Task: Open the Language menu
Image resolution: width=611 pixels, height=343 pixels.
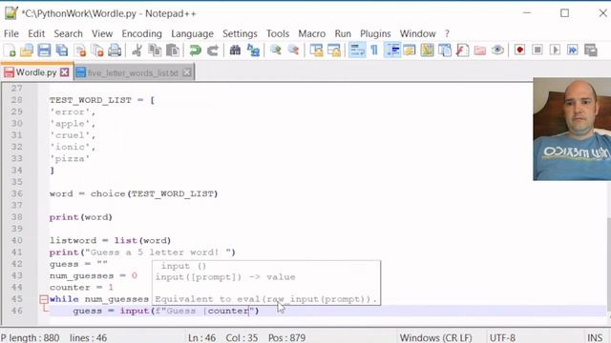Action: click(192, 34)
